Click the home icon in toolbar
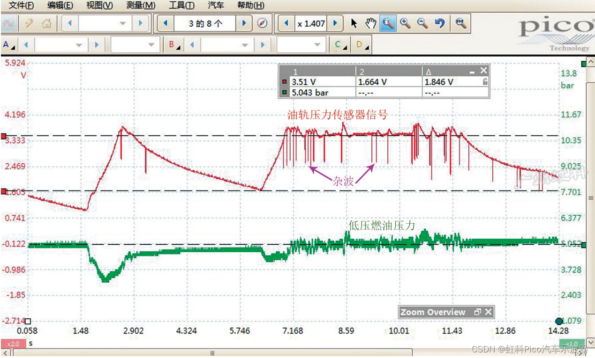The width and height of the screenshot is (595, 358). pos(46,23)
